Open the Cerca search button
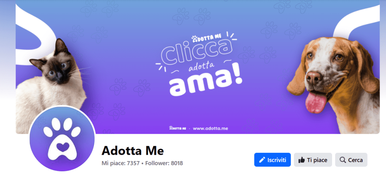The width and height of the screenshot is (386, 175). (351, 160)
